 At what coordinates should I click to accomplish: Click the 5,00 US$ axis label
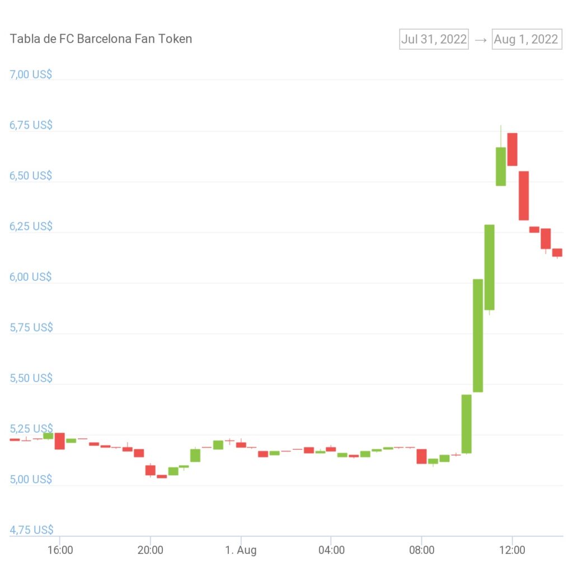[x=30, y=479]
